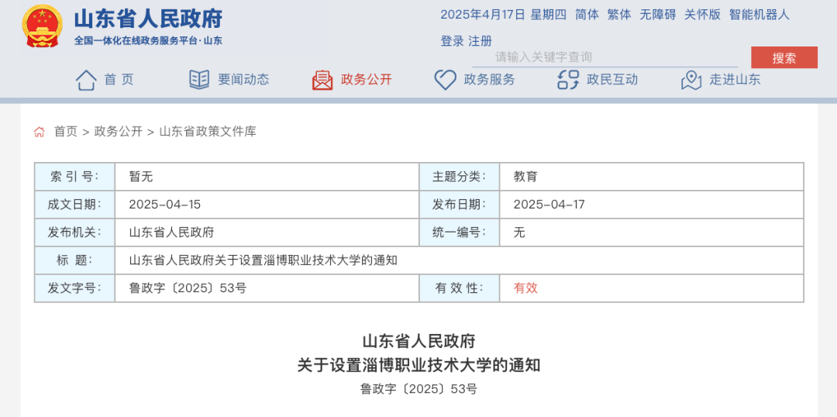Switch to 繁体 language

tap(619, 15)
